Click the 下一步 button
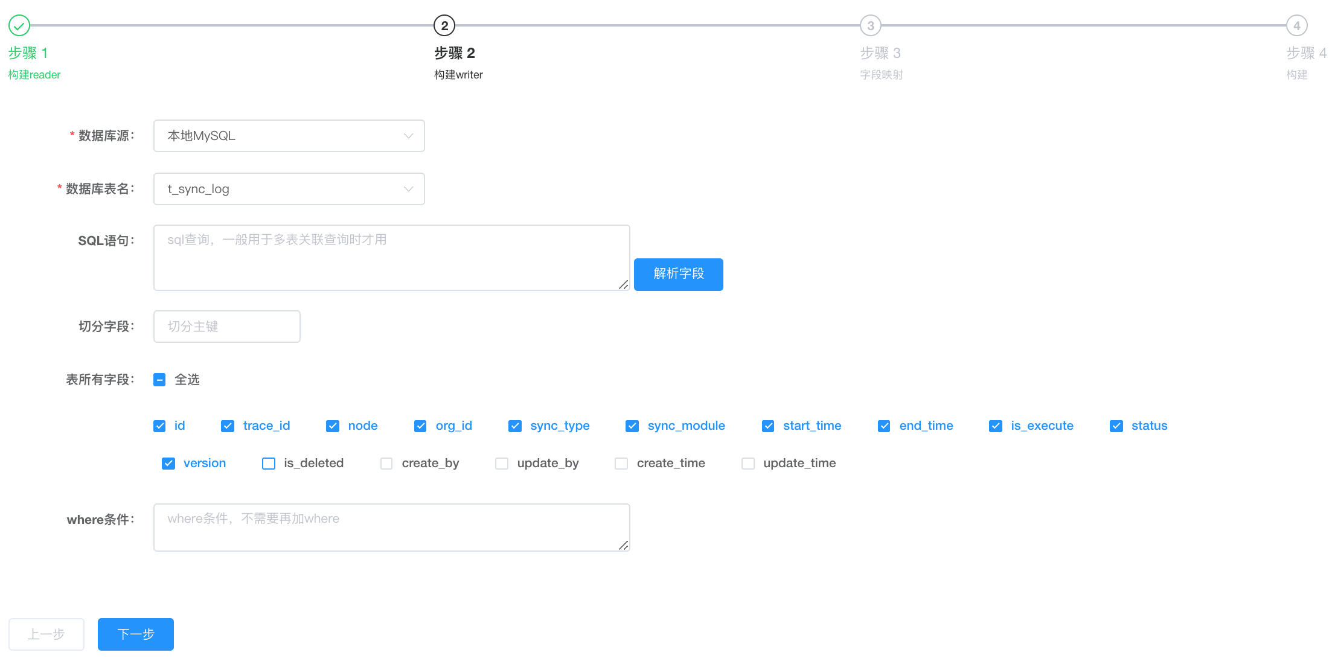 click(x=136, y=634)
